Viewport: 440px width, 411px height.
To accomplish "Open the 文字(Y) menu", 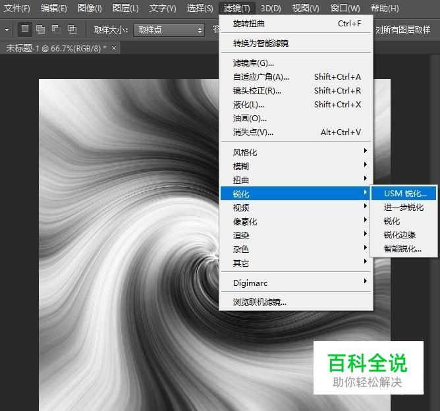I will [163, 9].
